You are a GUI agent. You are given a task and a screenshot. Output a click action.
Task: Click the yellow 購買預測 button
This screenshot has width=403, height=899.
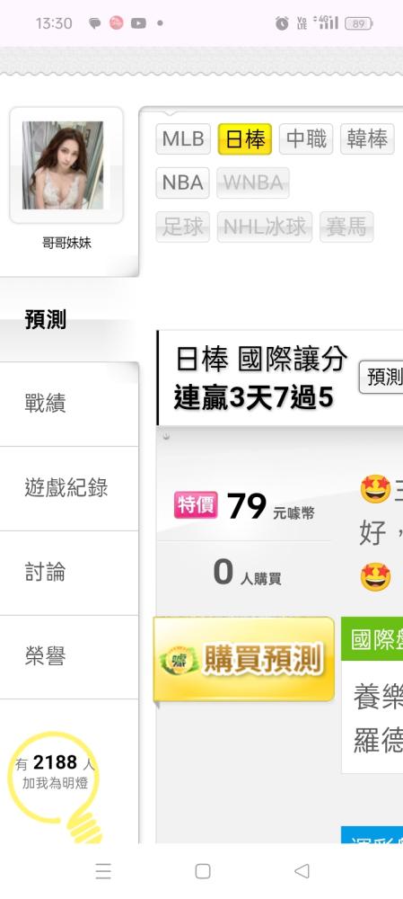coord(244,659)
